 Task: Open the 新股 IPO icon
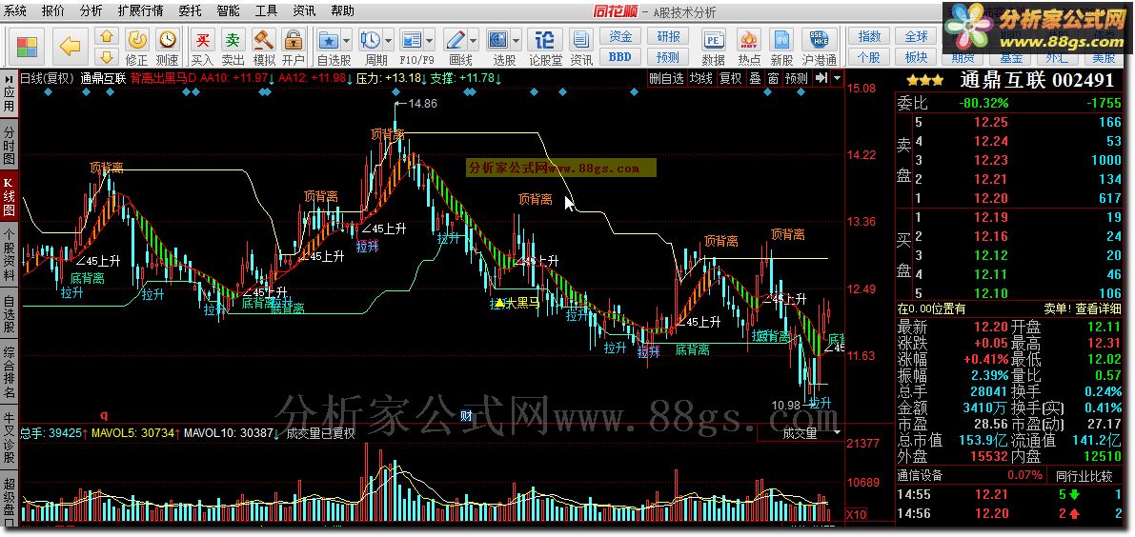pos(782,41)
